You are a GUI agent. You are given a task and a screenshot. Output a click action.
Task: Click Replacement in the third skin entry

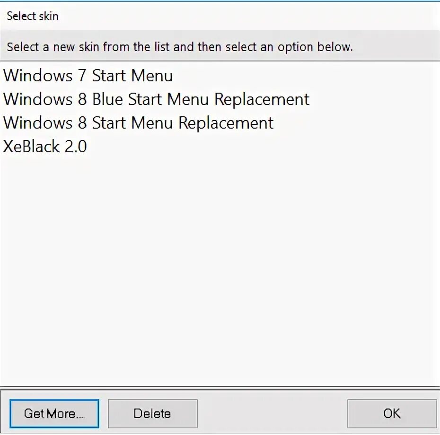tap(226, 123)
